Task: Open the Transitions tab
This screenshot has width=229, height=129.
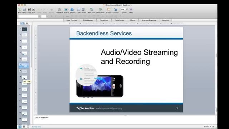Action: coord(104,20)
